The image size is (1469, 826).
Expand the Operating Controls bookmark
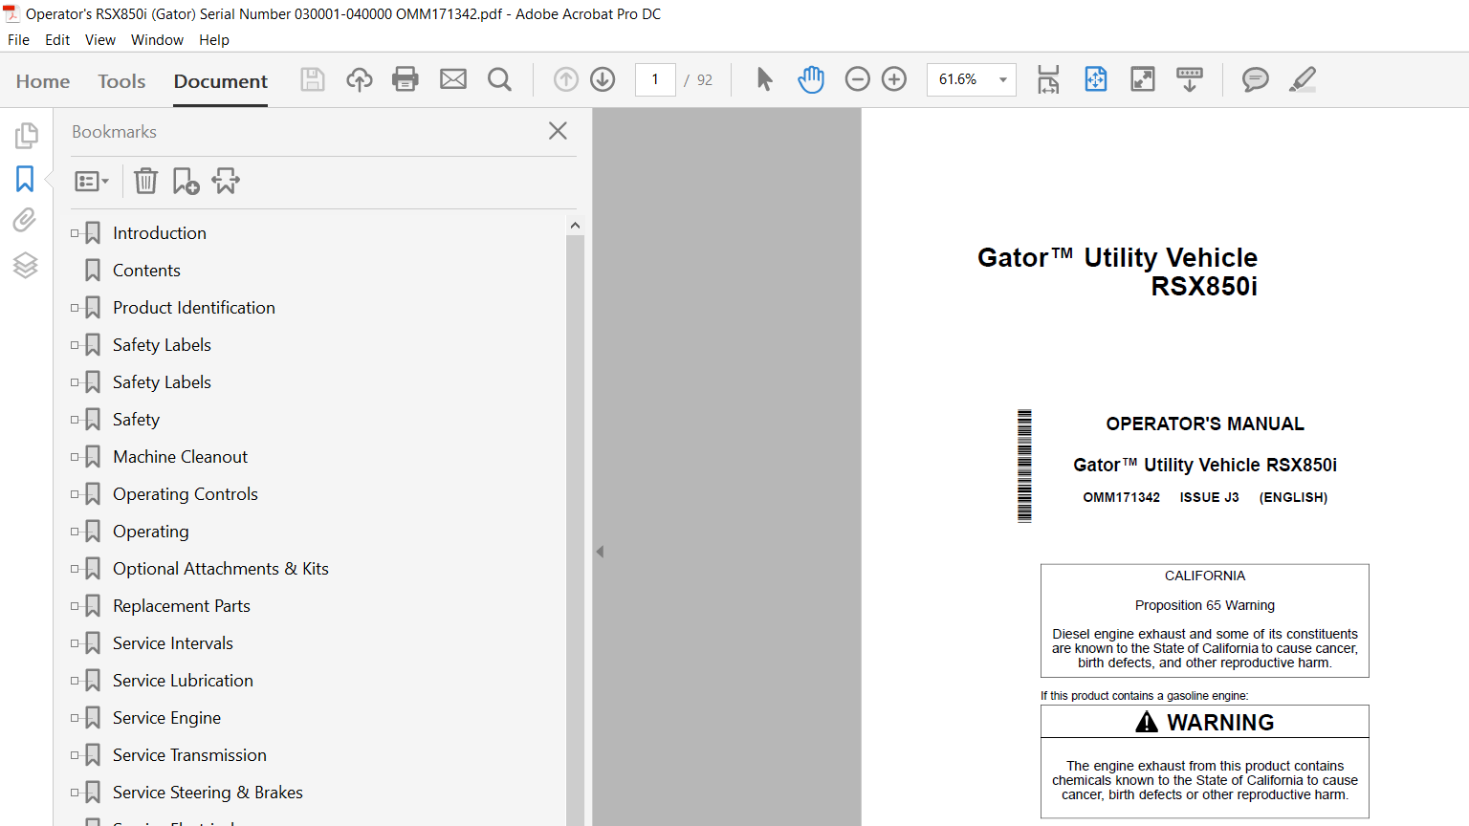click(x=75, y=494)
